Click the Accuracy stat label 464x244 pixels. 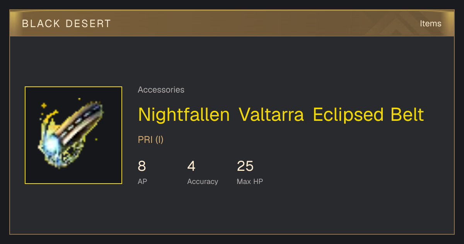coord(203,181)
